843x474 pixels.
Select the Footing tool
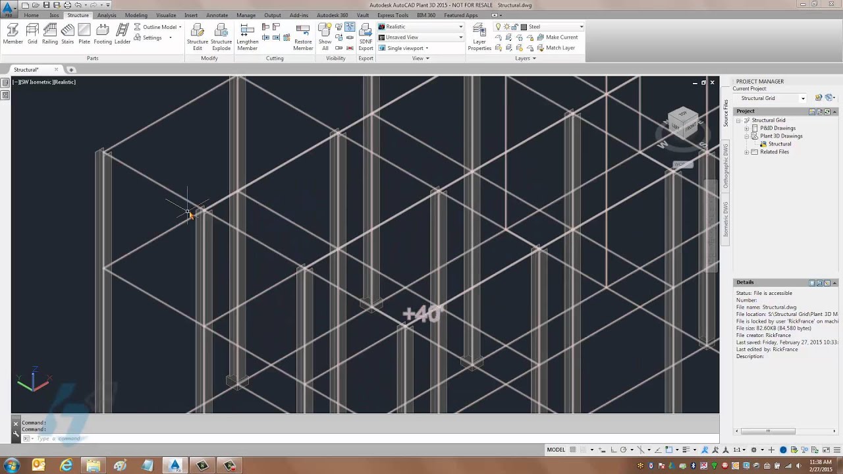pos(103,34)
